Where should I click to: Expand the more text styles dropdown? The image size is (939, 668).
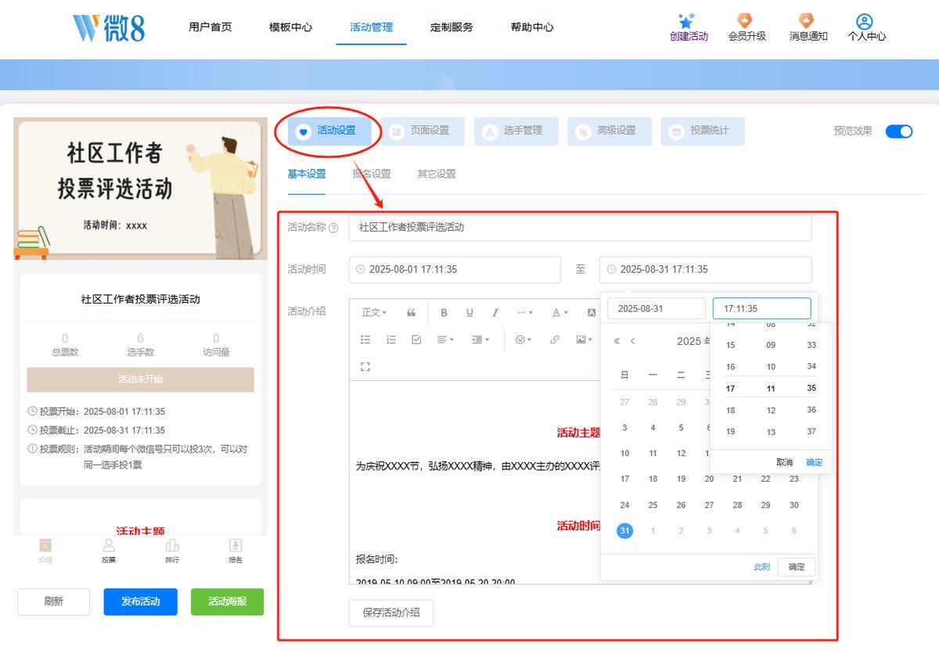coord(525,313)
